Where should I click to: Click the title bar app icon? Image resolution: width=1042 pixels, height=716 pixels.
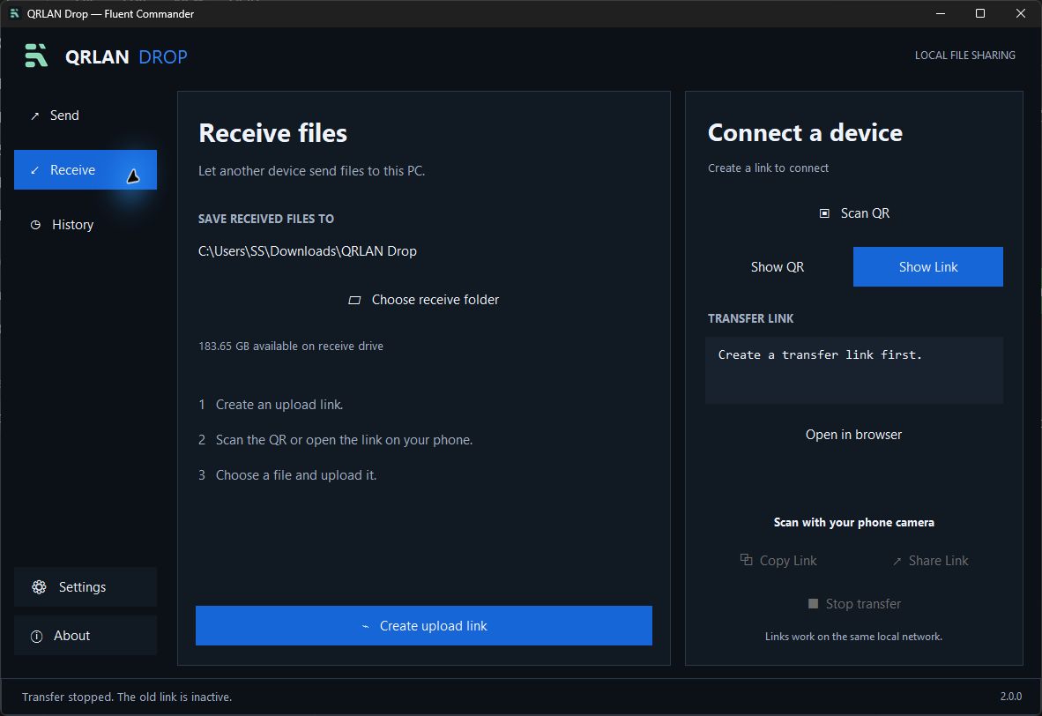pos(14,13)
